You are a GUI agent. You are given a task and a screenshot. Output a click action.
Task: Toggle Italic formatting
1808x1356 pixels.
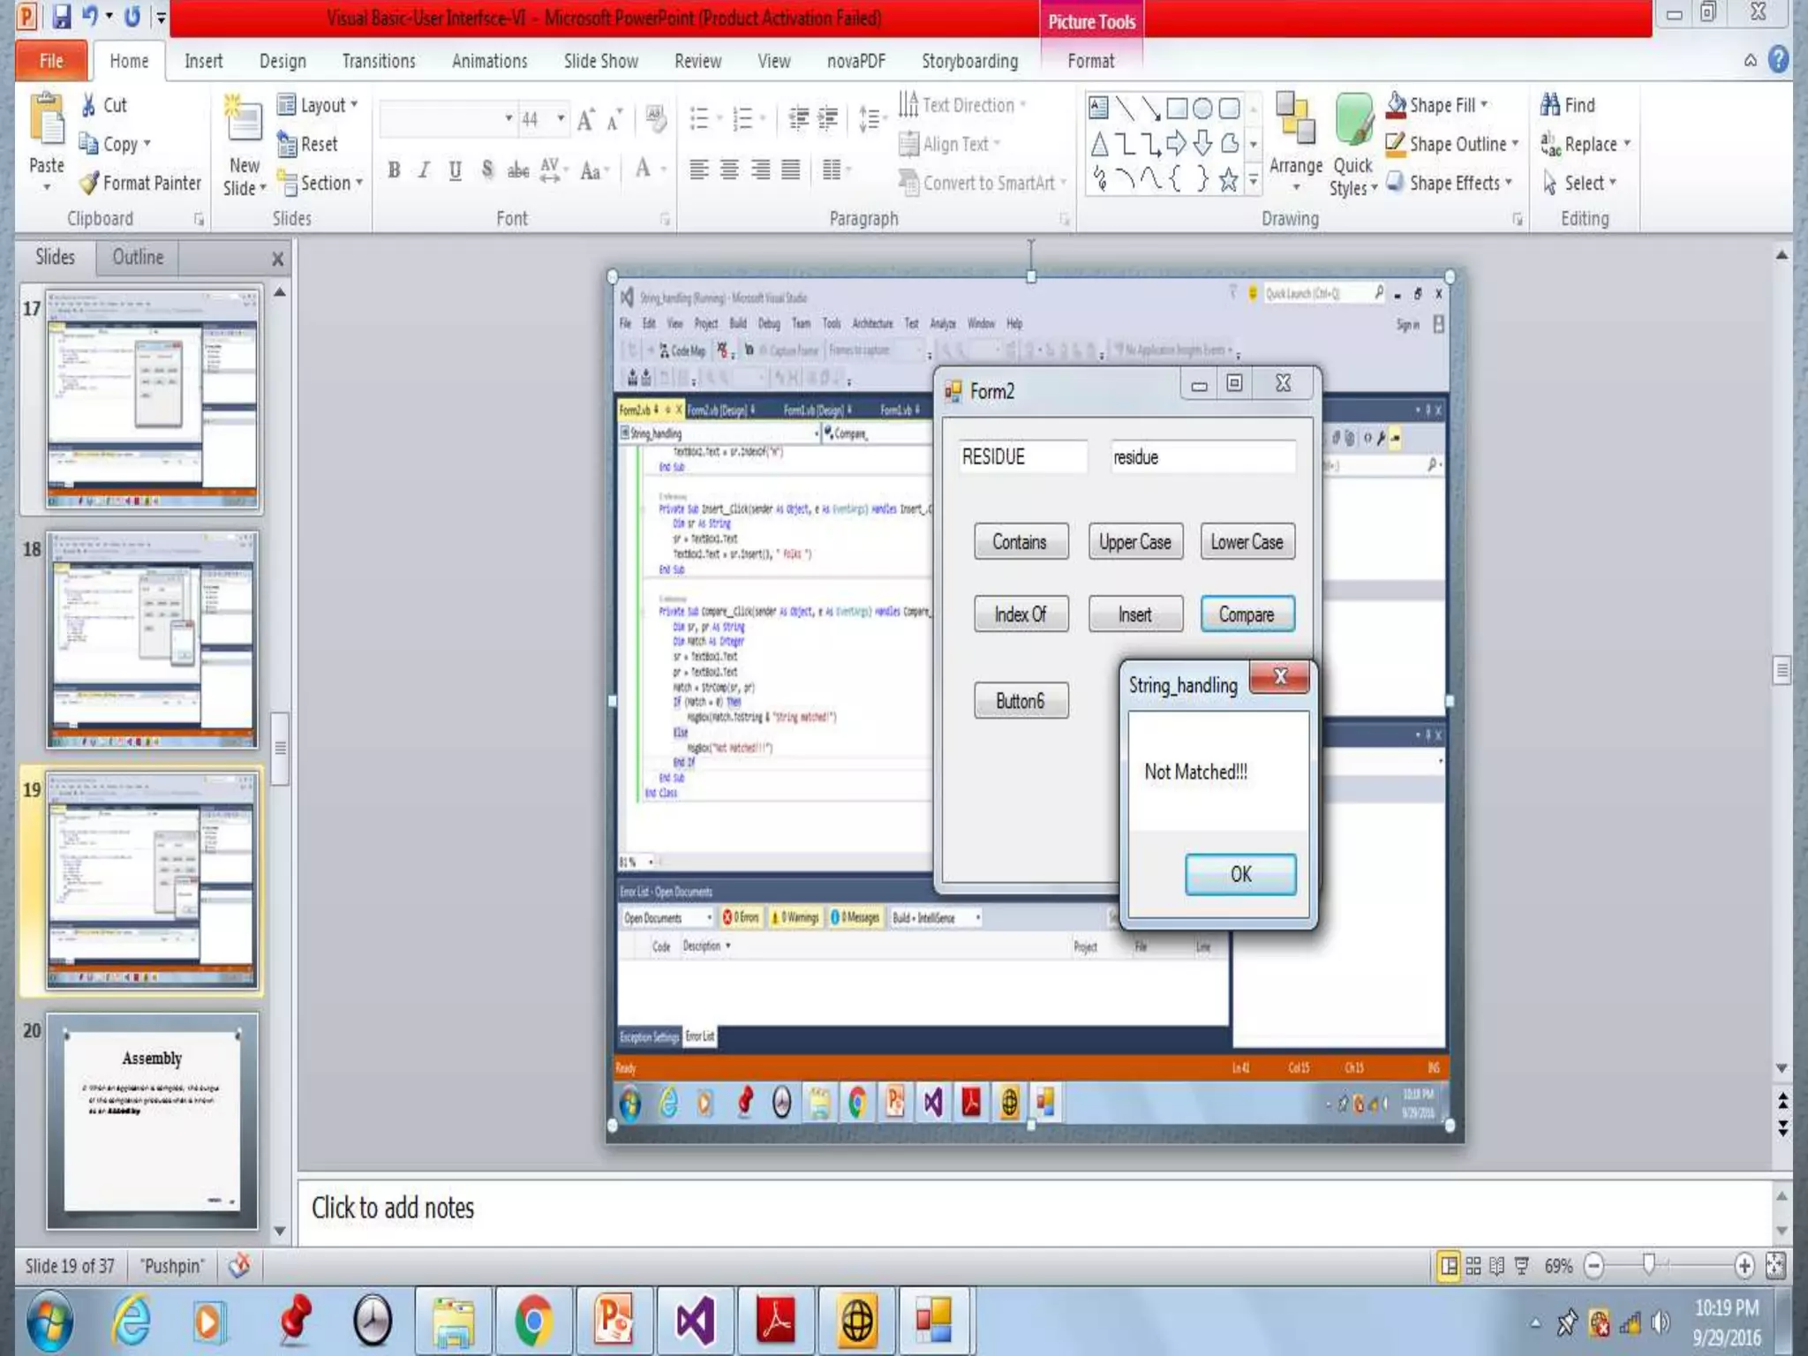click(x=425, y=170)
